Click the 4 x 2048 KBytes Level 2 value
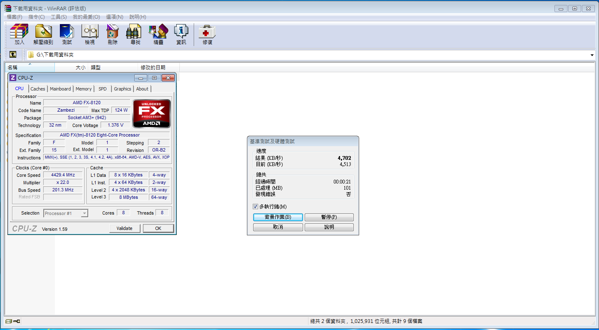 pos(128,190)
